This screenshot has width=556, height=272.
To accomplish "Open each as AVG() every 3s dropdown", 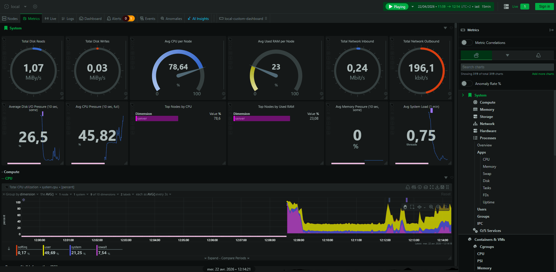I will [x=154, y=194].
